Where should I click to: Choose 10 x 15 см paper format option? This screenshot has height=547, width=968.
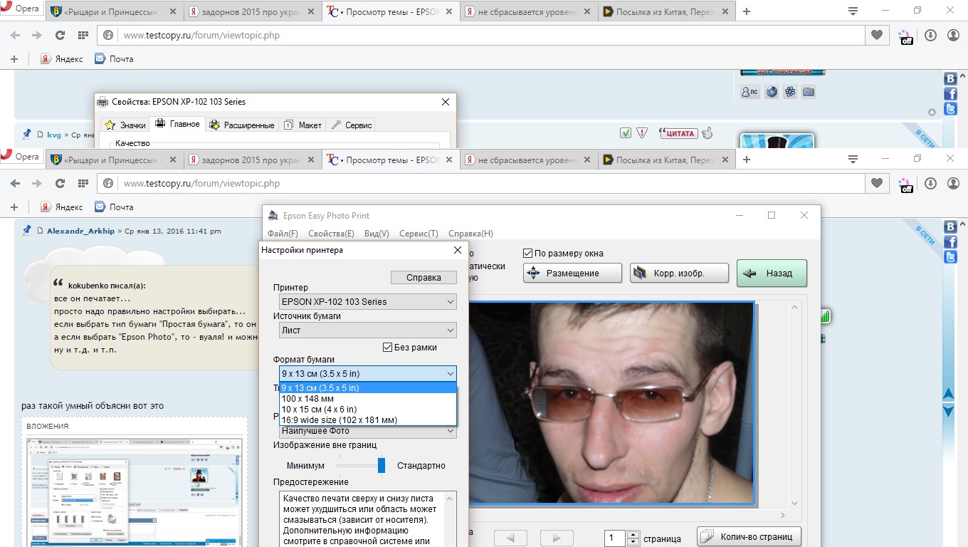319,410
